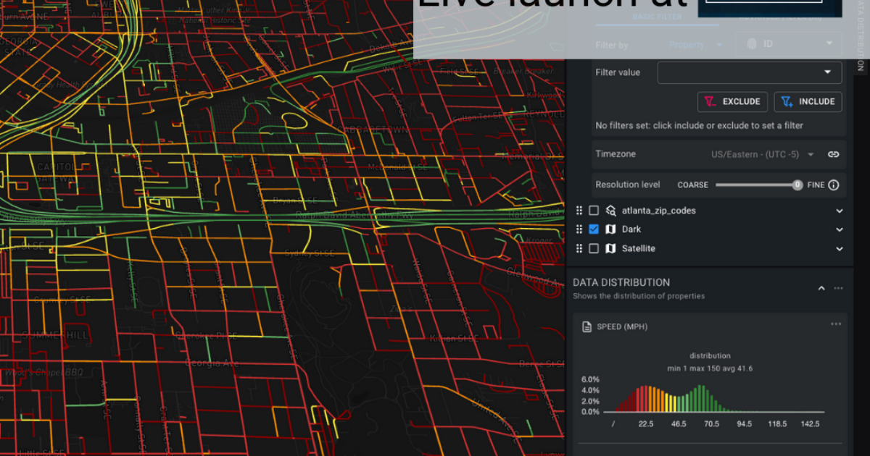Check the atlanta_zip_codes checkbox
The width and height of the screenshot is (870, 456).
[594, 210]
